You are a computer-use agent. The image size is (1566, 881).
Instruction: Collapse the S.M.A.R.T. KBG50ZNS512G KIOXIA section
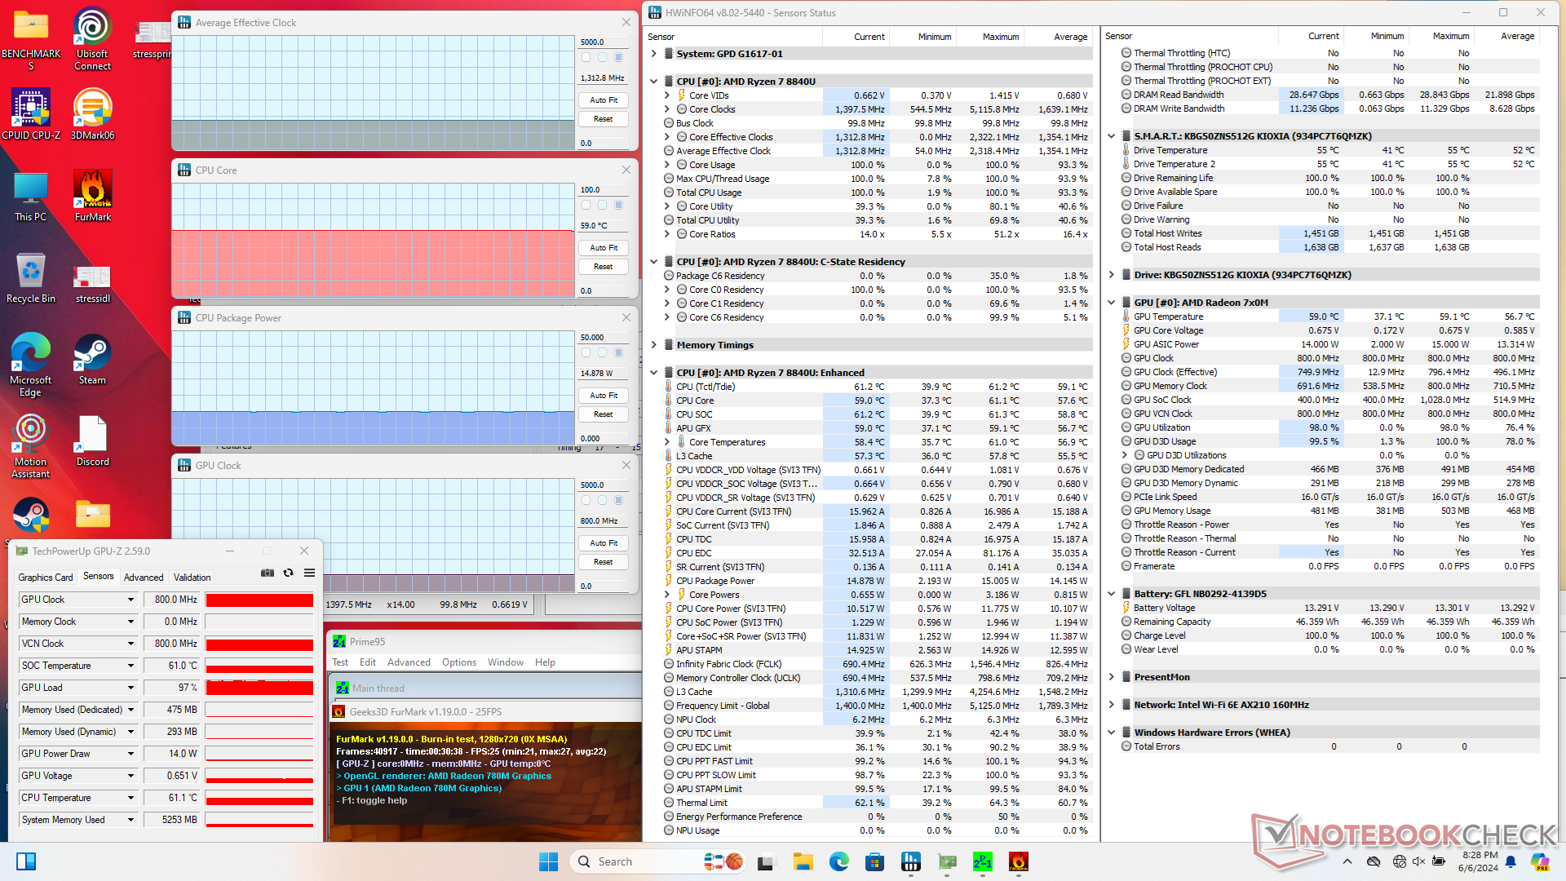[1111, 136]
